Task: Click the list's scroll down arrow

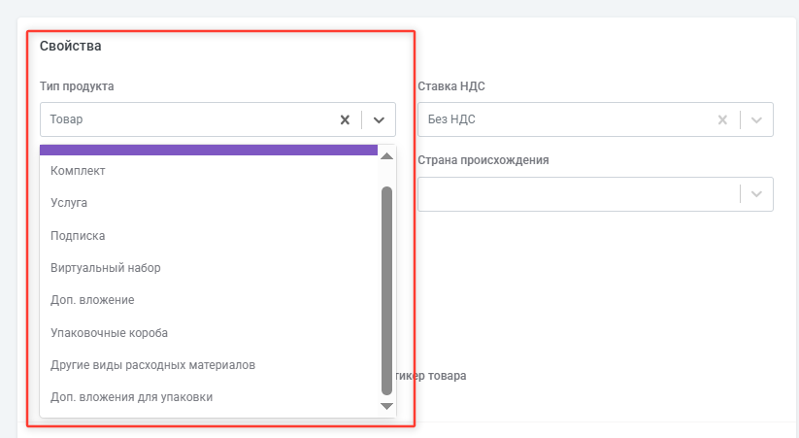Action: [387, 406]
